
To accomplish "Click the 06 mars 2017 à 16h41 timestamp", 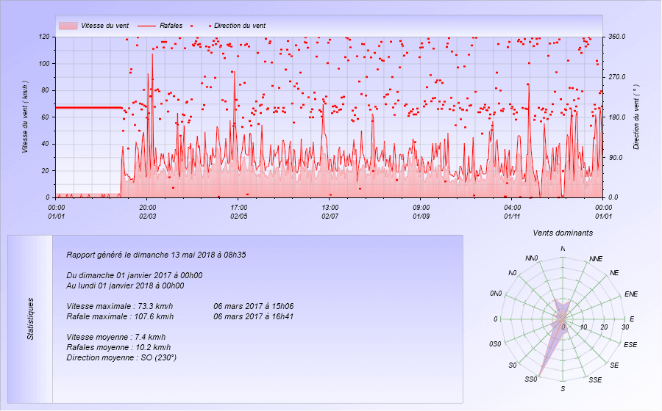I will [x=253, y=316].
